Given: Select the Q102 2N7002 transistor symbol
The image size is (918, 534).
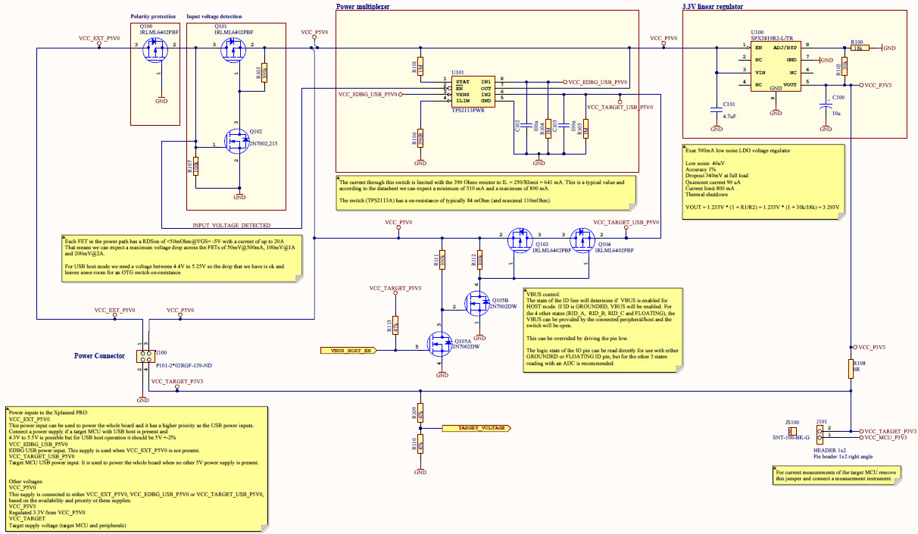Looking at the screenshot, I should pyautogui.click(x=237, y=142).
